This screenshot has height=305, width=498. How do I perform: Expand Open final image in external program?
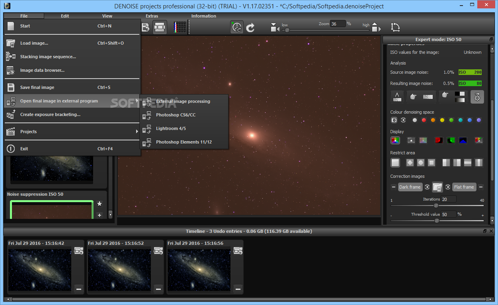pos(72,101)
